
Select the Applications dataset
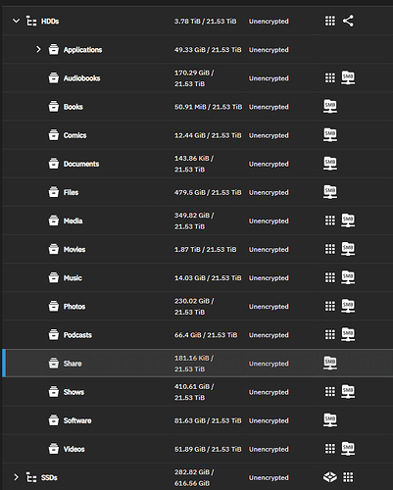[82, 50]
